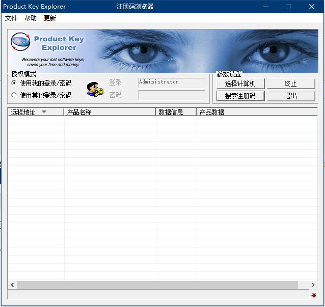325x307 pixels.
Task: Click the horizontal scrollbar left arrow
Action: click(x=12, y=285)
